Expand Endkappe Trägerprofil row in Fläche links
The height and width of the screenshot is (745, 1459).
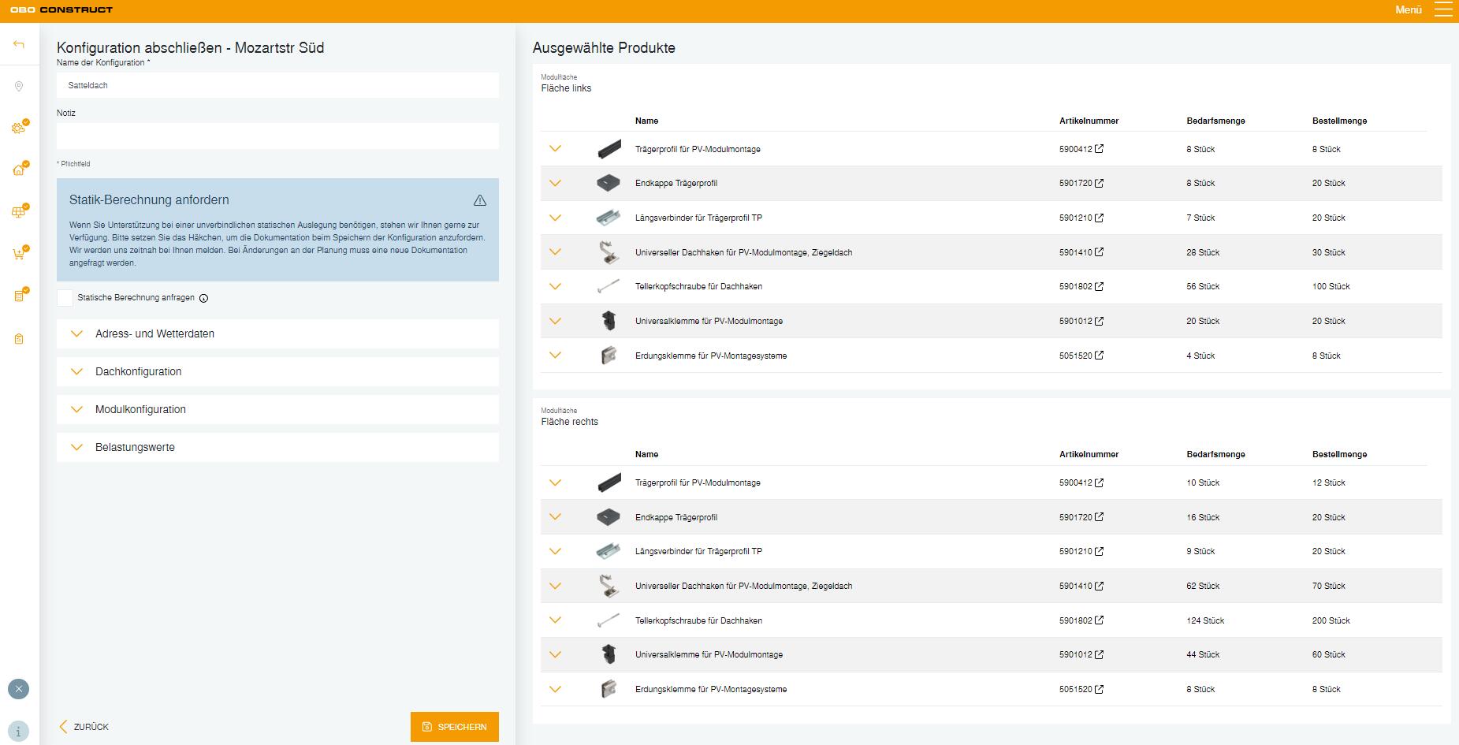coord(555,183)
